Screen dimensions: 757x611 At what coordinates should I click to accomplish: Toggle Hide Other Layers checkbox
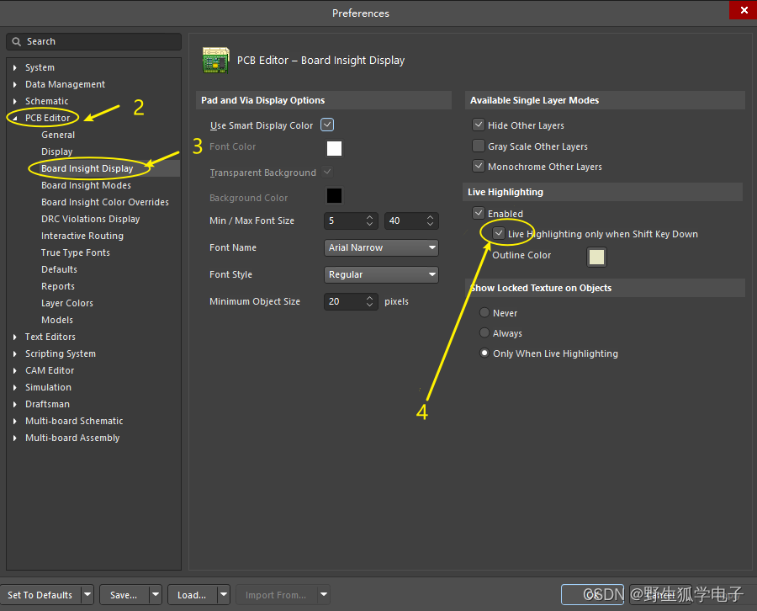478,125
